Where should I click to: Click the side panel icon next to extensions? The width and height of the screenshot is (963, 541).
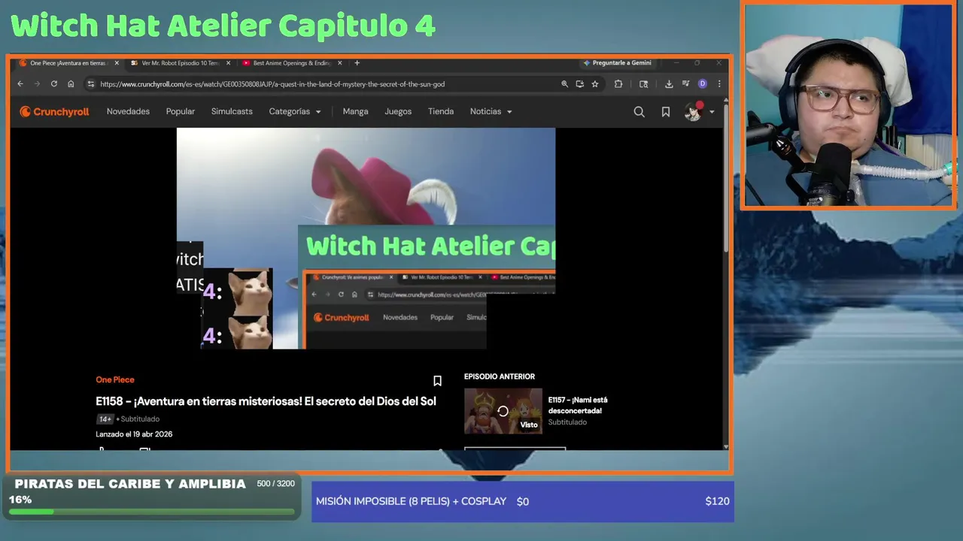point(643,84)
